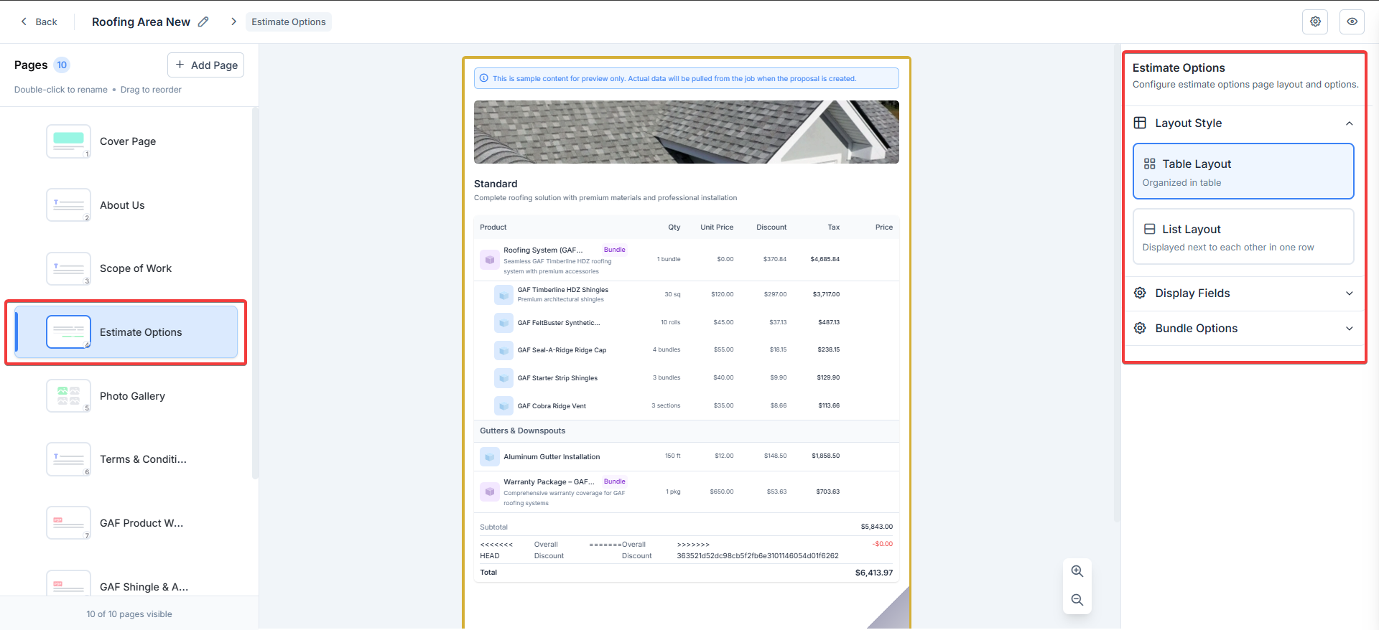The image size is (1379, 630).
Task: Click the Gutters & Downspouts section header
Action: (687, 431)
